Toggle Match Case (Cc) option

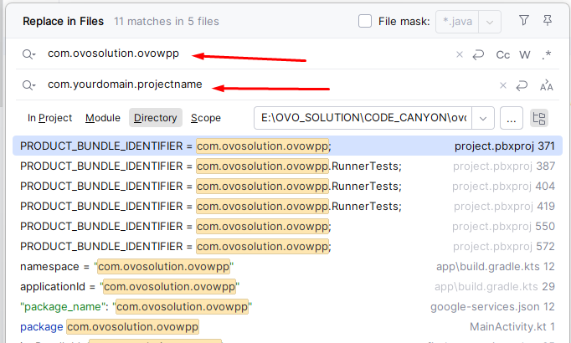click(x=503, y=54)
